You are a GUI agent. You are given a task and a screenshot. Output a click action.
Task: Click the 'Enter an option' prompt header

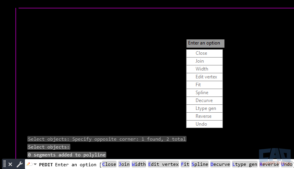click(x=205, y=43)
